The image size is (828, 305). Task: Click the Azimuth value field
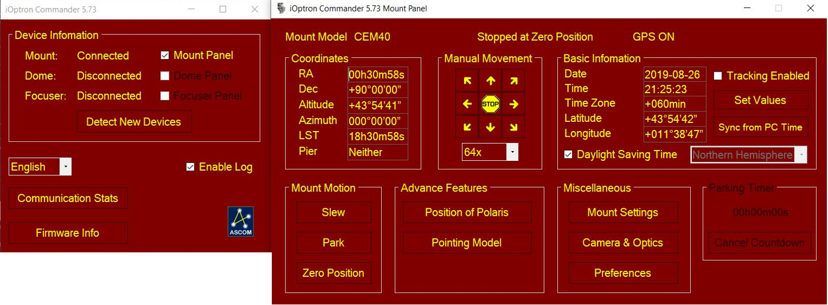378,121
